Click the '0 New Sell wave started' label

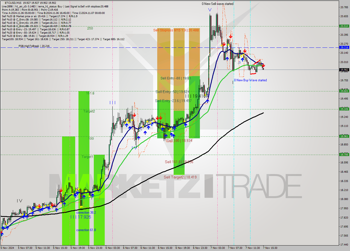click(x=218, y=4)
